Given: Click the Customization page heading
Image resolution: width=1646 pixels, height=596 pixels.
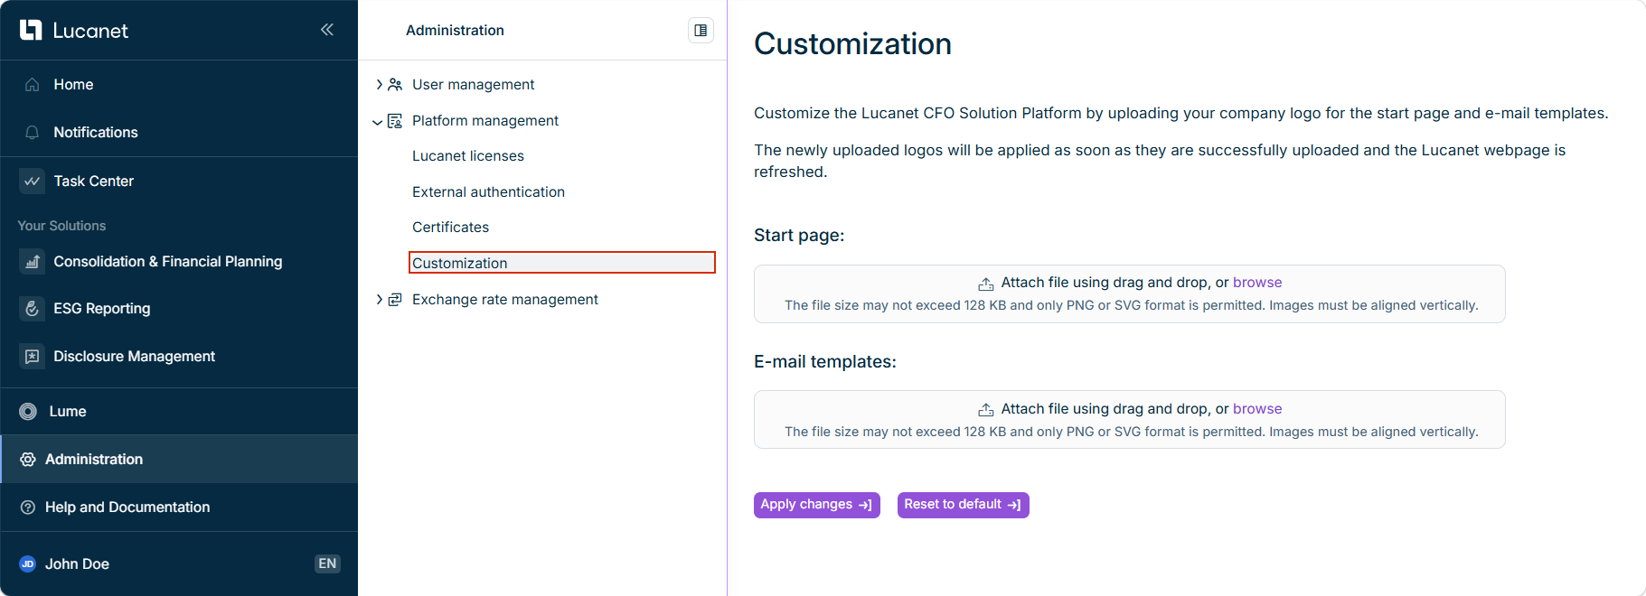Looking at the screenshot, I should (x=852, y=44).
